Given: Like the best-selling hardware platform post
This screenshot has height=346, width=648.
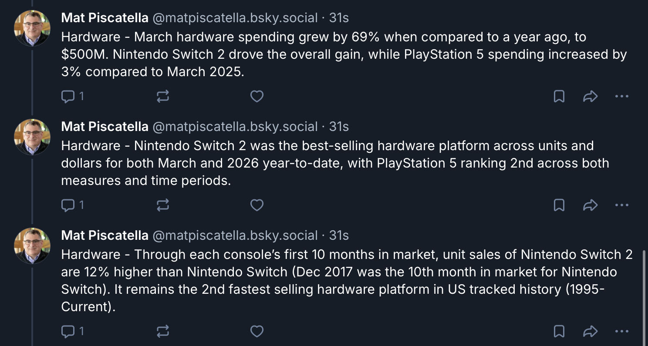Looking at the screenshot, I should pos(257,205).
